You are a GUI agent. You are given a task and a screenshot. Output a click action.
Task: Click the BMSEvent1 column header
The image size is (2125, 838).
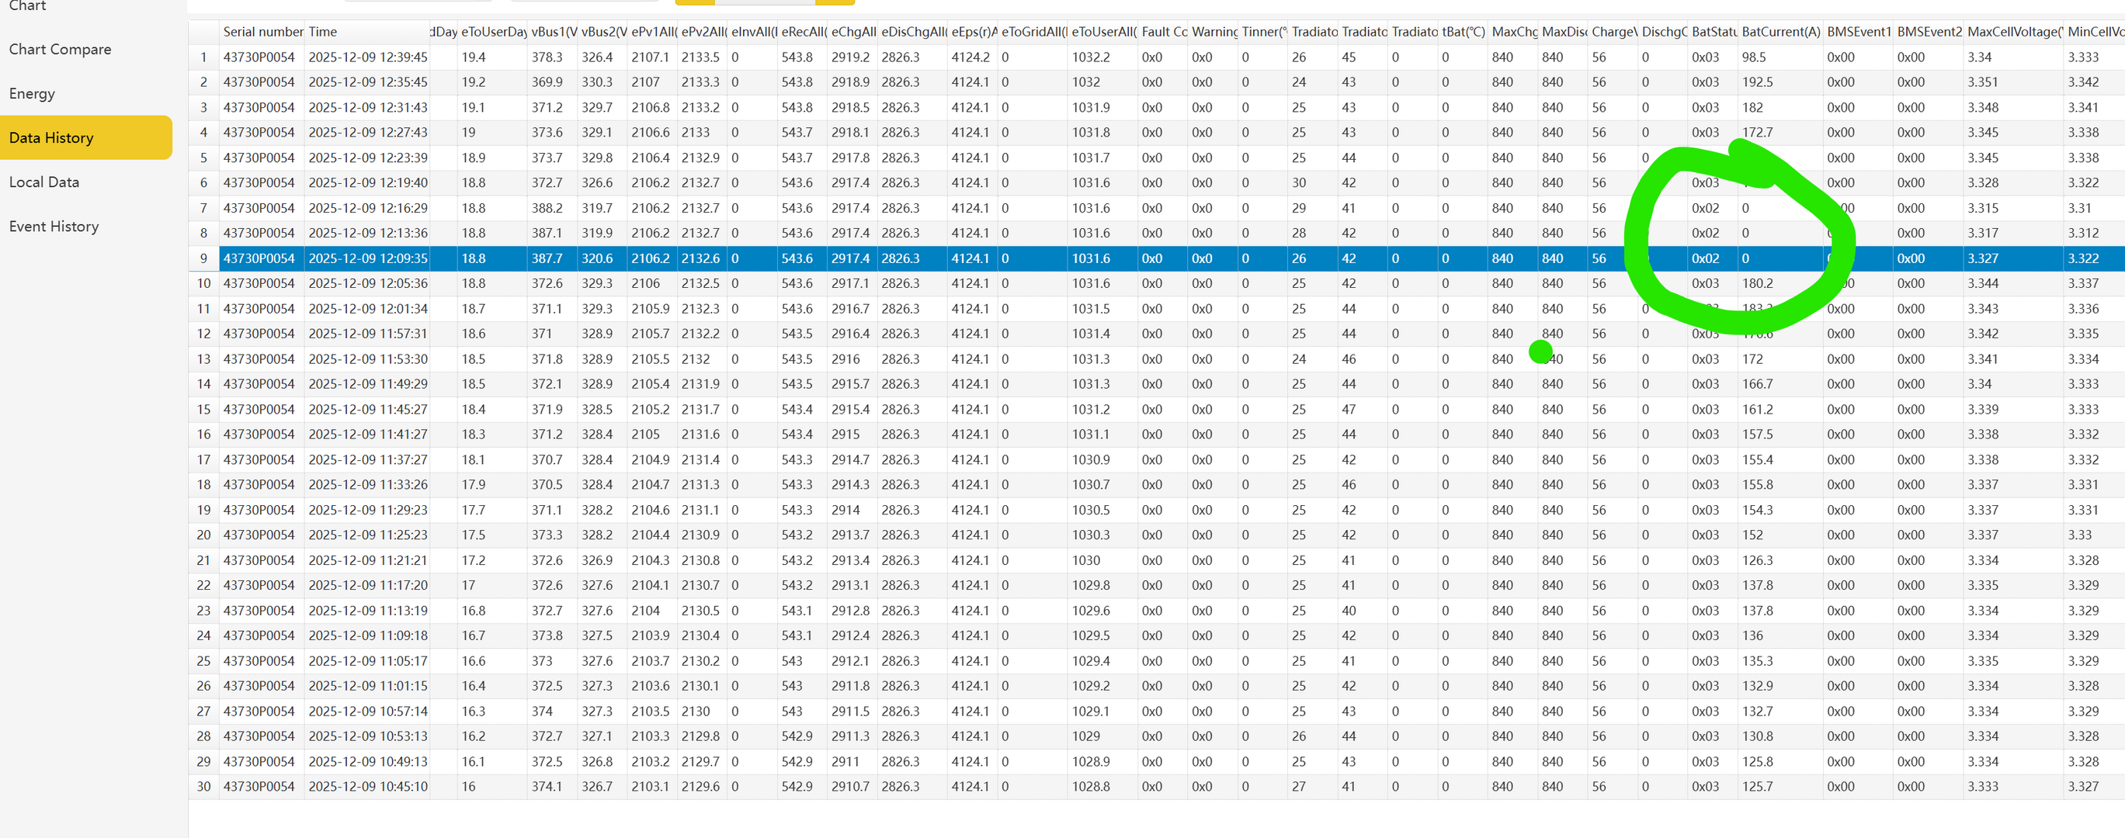click(x=1858, y=31)
